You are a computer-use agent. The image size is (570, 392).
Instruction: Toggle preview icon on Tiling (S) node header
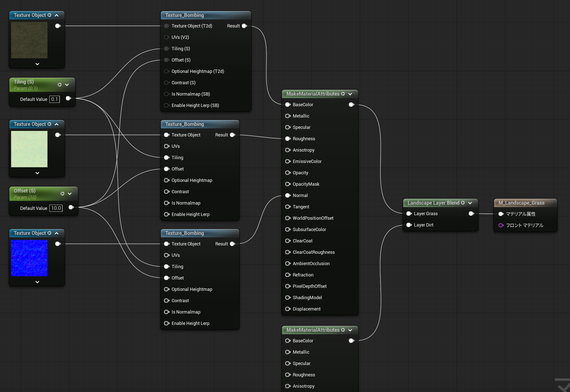pos(60,85)
